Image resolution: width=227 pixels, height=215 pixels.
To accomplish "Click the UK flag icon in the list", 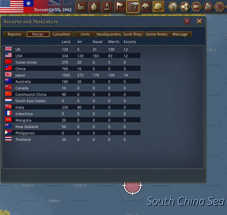I will point(9,49).
